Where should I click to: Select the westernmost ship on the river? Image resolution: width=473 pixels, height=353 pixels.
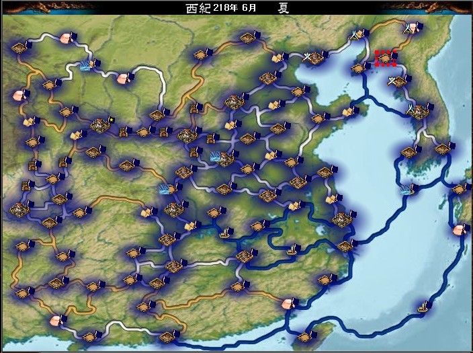click(x=224, y=233)
